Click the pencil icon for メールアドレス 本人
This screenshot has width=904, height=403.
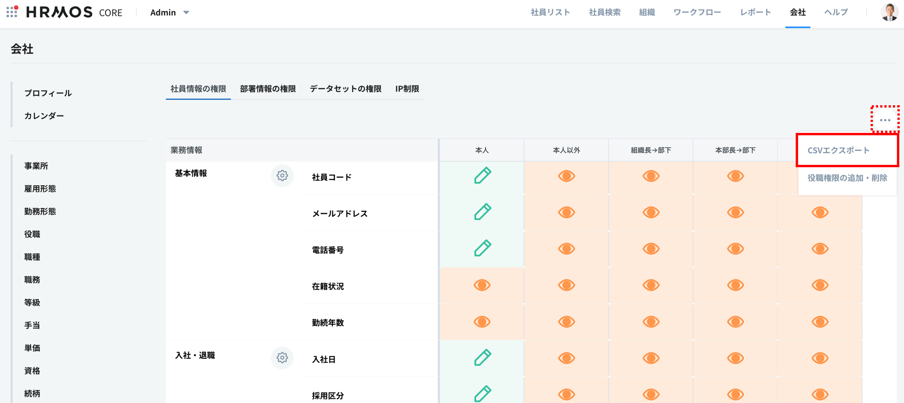482,212
